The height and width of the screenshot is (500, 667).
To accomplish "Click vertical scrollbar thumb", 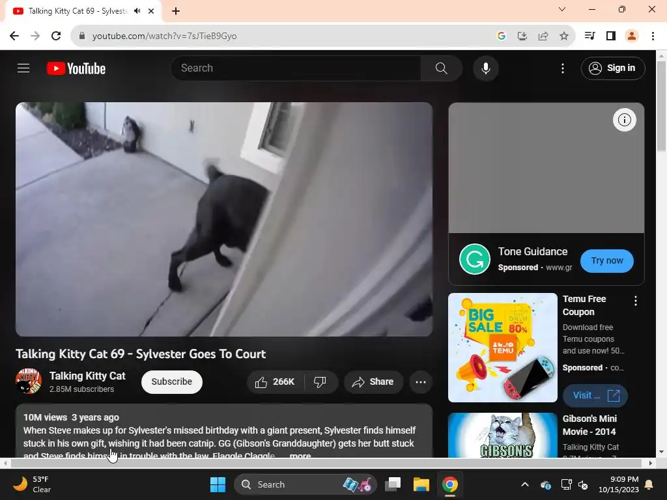I will (x=661, y=106).
